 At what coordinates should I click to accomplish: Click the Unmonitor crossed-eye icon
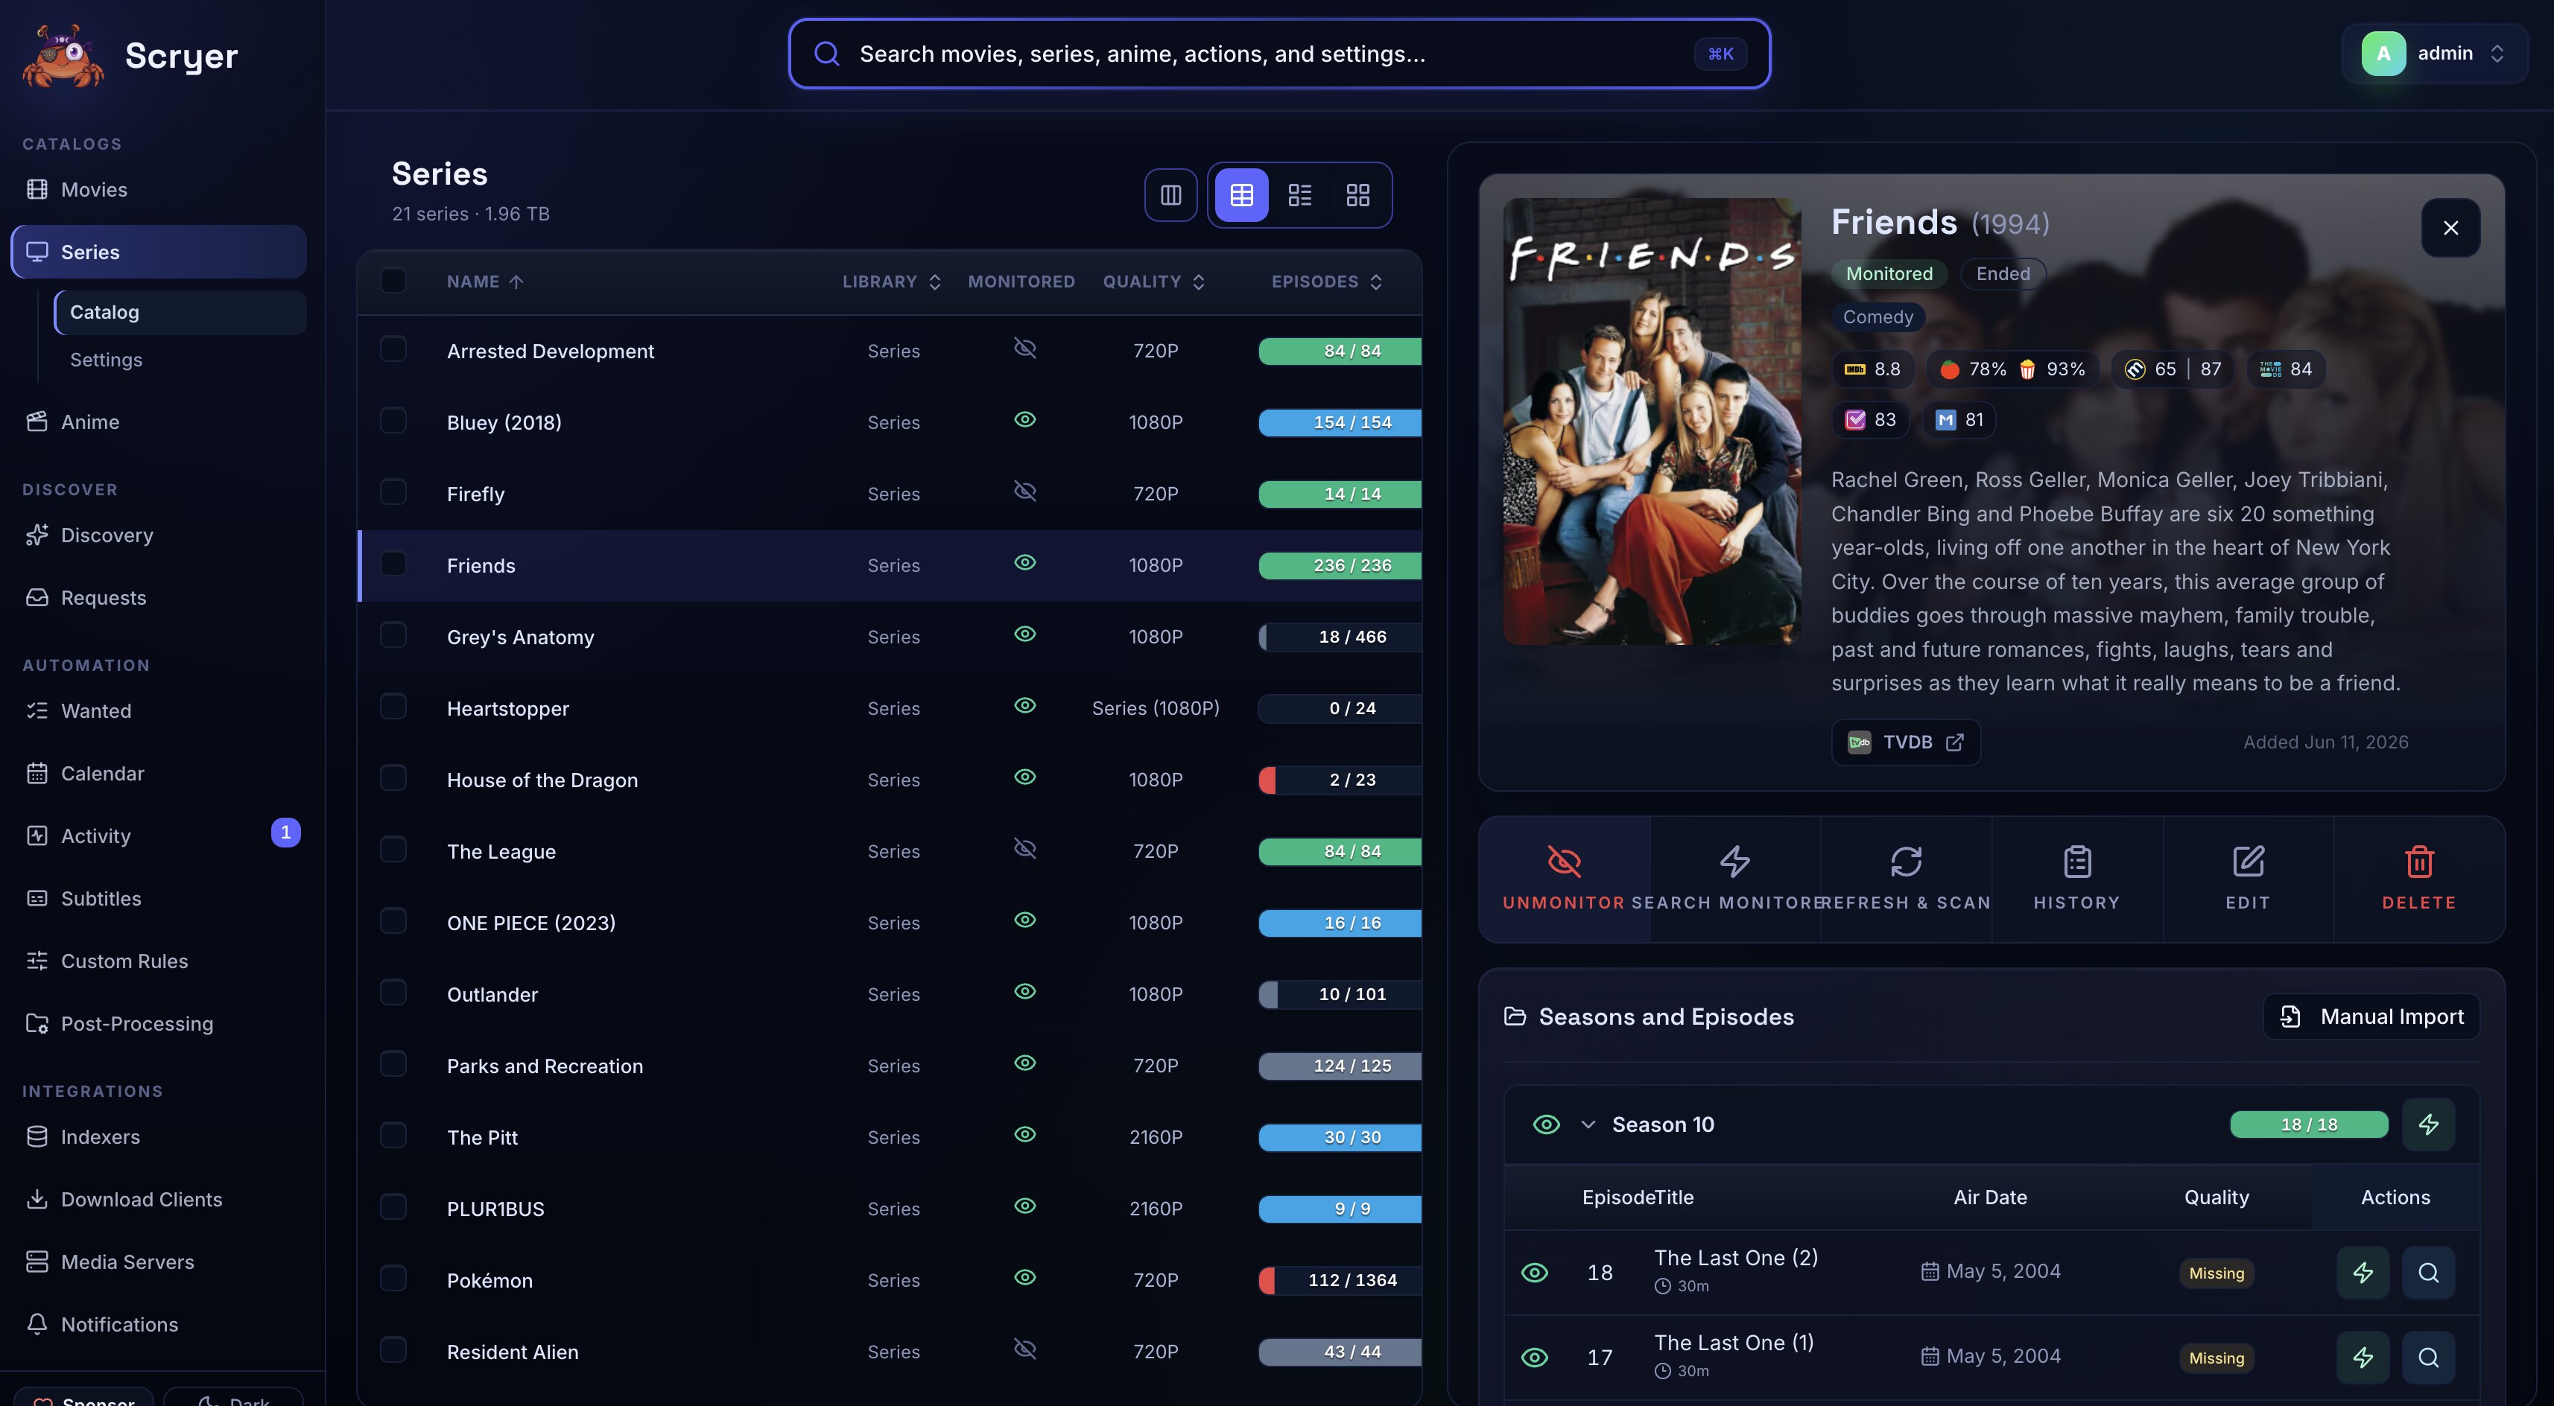[1564, 861]
